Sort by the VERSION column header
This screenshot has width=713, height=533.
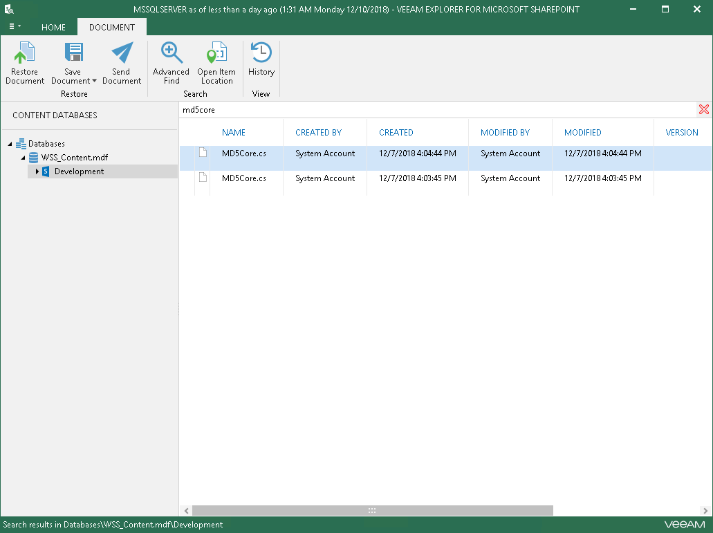682,132
